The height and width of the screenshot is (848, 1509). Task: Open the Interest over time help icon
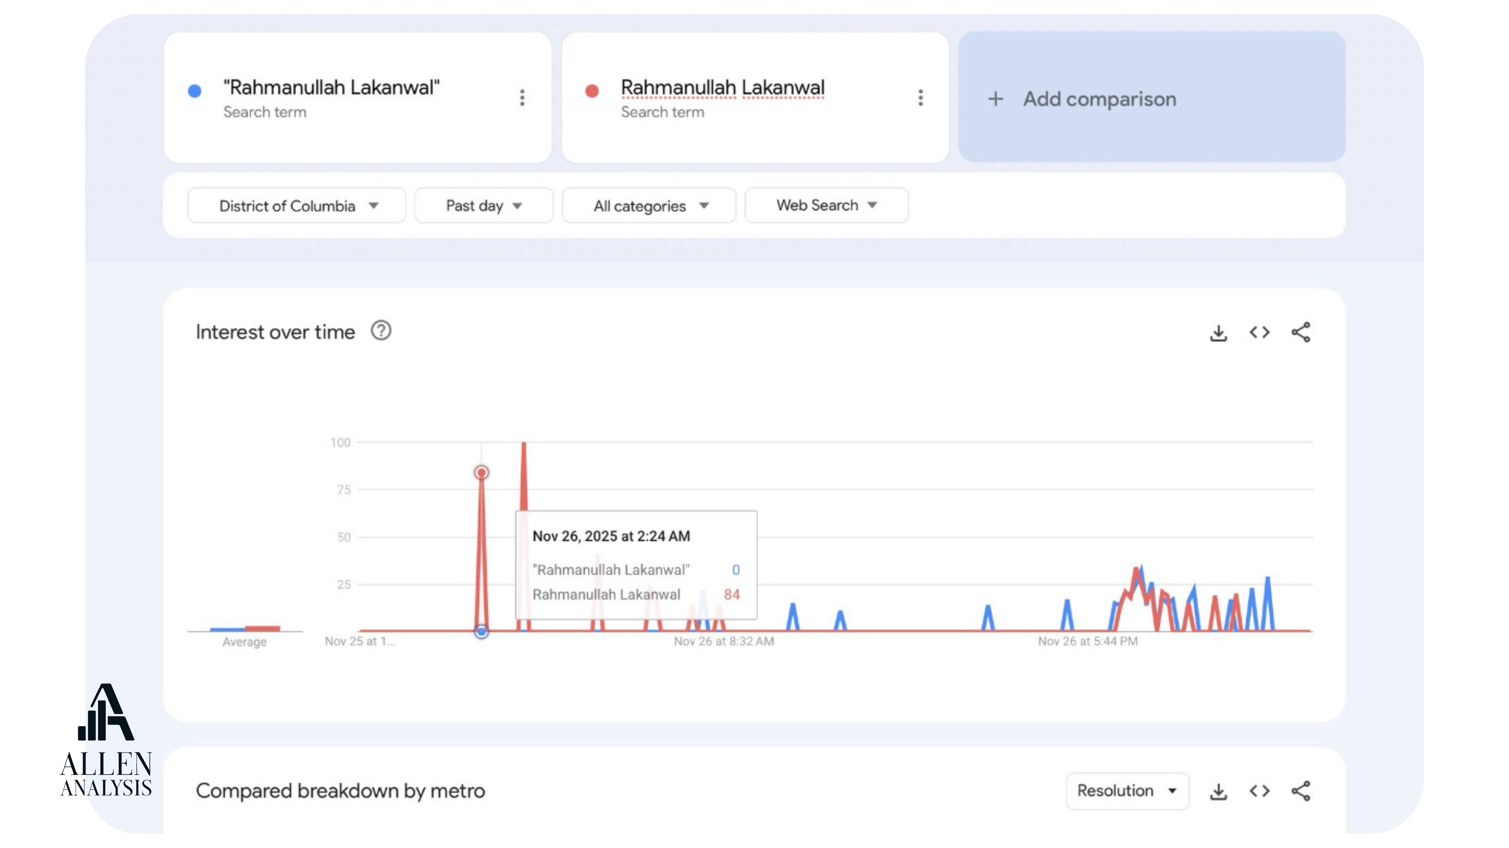point(381,331)
